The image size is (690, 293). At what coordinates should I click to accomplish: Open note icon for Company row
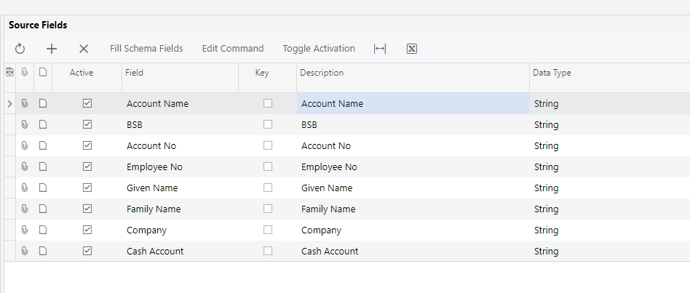pyautogui.click(x=43, y=230)
